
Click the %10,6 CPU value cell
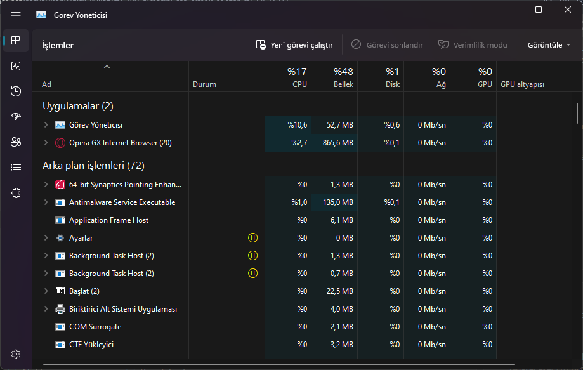(288, 125)
